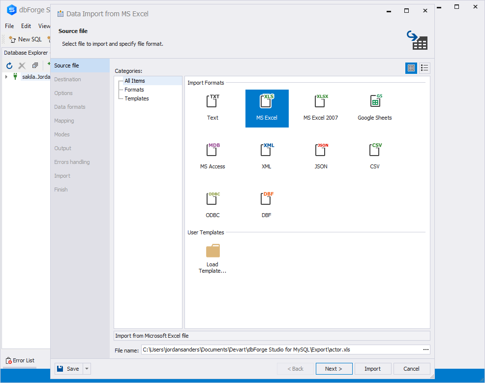Open the Error List panel
The image size is (485, 383).
(x=20, y=360)
